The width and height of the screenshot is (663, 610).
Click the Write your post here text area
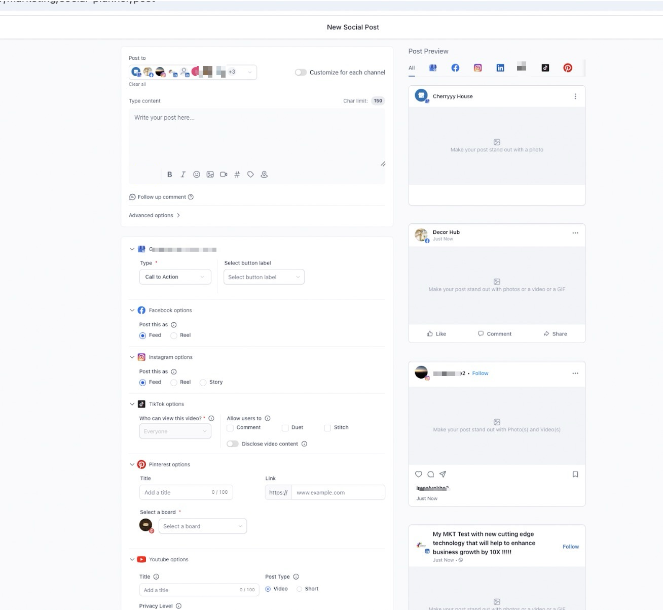tap(257, 137)
